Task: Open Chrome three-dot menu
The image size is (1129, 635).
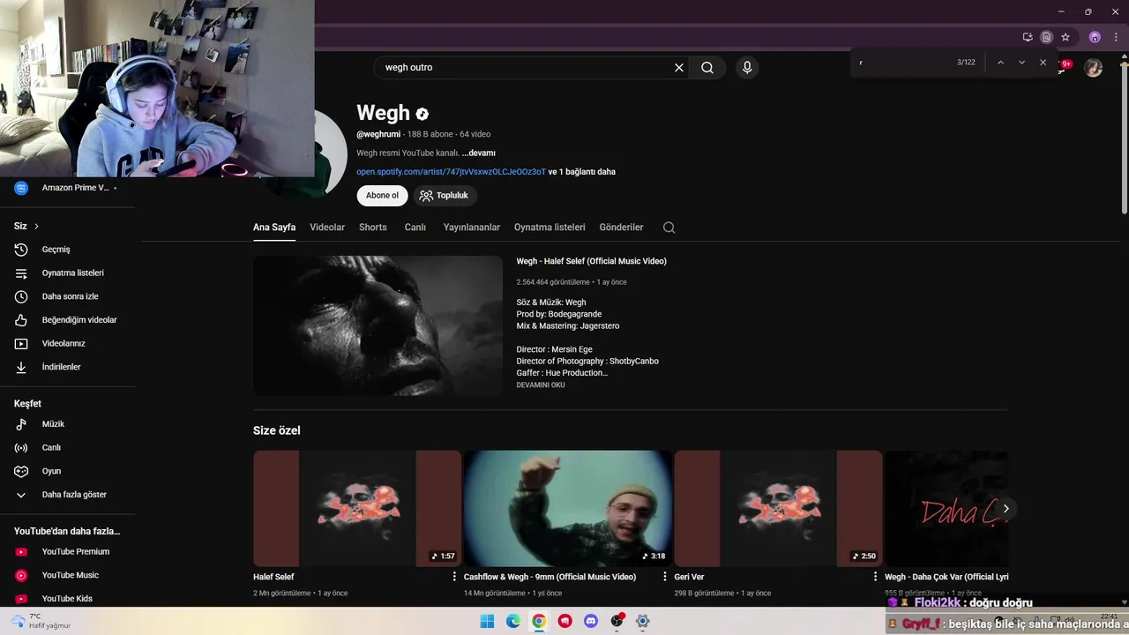Action: tap(1116, 37)
